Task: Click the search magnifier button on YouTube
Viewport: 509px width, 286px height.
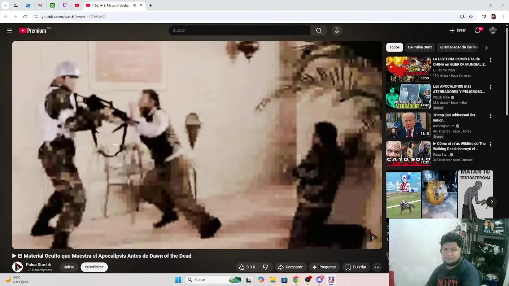Action: click(x=319, y=31)
